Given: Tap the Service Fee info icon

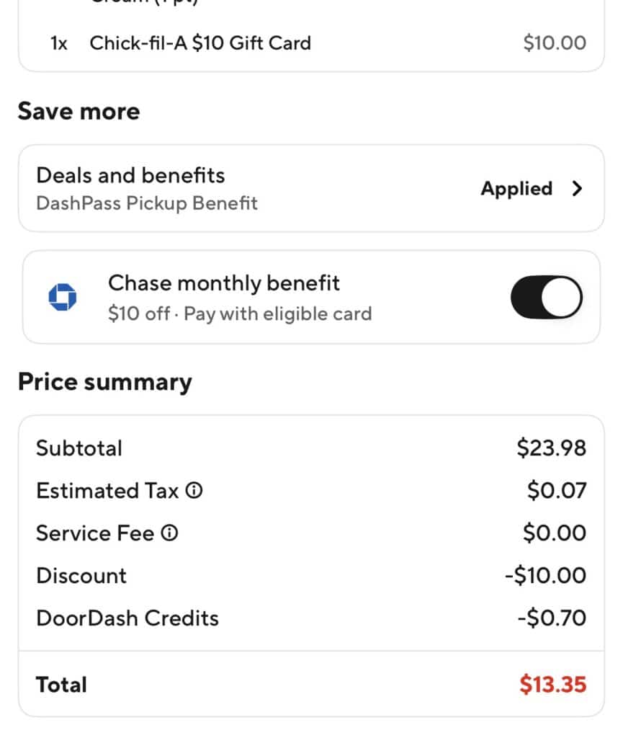Looking at the screenshot, I should [x=170, y=533].
